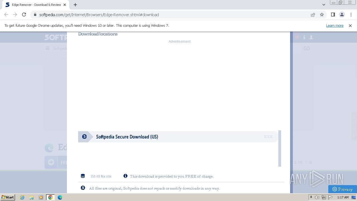The height and width of the screenshot is (201, 357).
Task: Select the Edge Remover - Download & Review tab
Action: 36,5
